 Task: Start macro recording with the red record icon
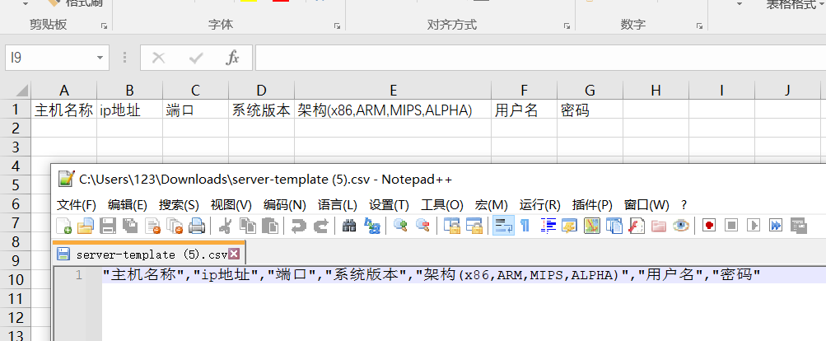coord(708,226)
